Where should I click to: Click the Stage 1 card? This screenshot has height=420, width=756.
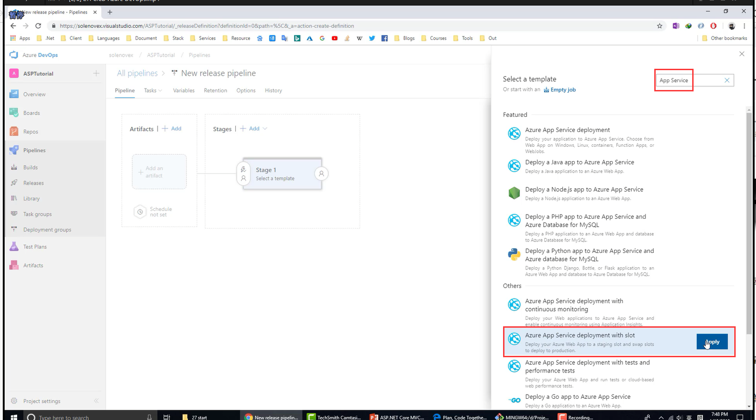tap(282, 174)
